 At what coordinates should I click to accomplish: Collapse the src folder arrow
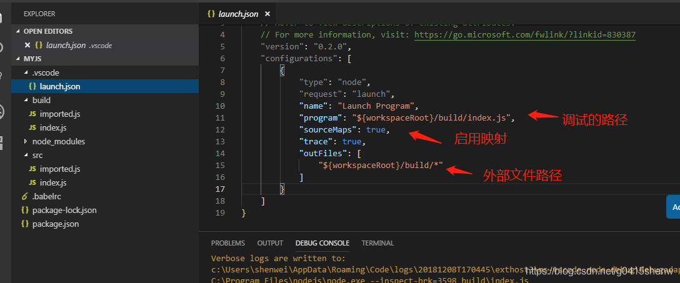[26, 155]
